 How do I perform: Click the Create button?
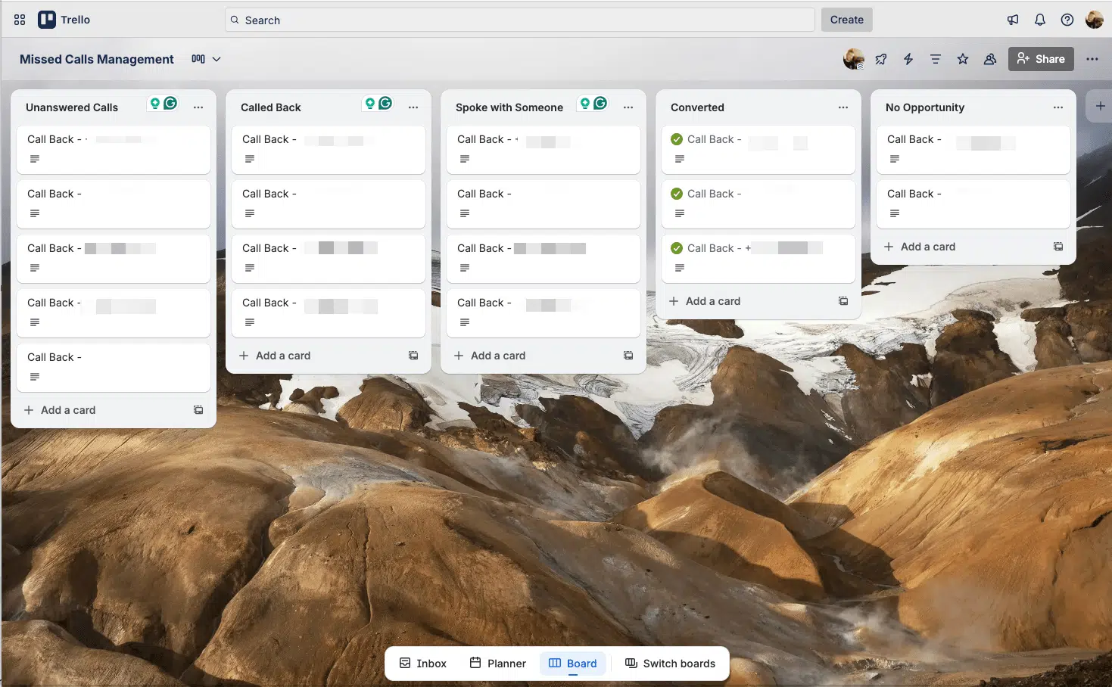(x=847, y=20)
